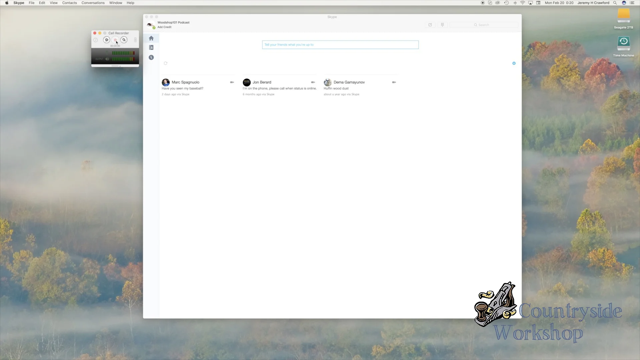Click the Woodshop101 profile avatar with status

pos(151,25)
